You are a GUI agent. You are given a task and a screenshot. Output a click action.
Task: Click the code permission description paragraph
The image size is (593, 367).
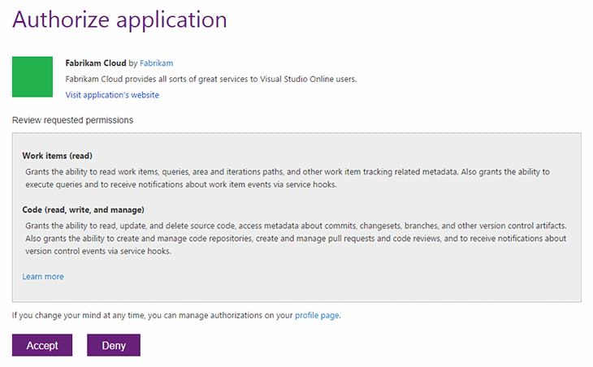(296, 238)
